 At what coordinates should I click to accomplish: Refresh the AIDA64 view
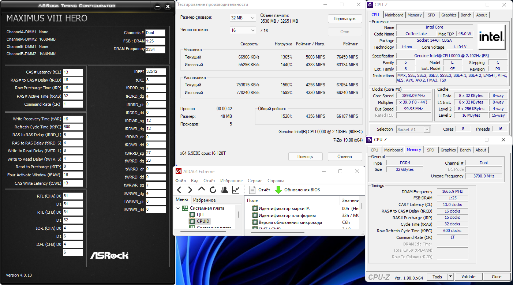click(x=213, y=190)
